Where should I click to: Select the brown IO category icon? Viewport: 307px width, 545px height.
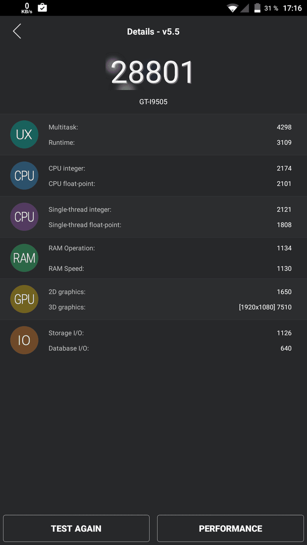click(24, 340)
